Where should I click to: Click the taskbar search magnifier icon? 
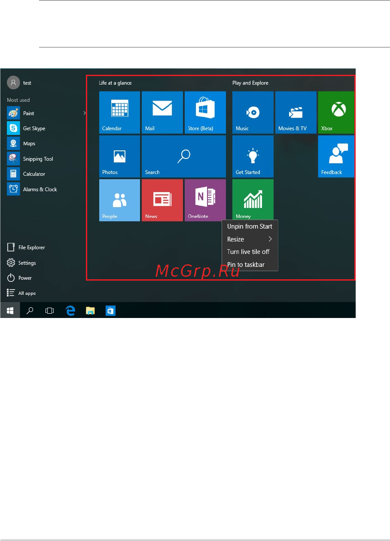pyautogui.click(x=30, y=310)
